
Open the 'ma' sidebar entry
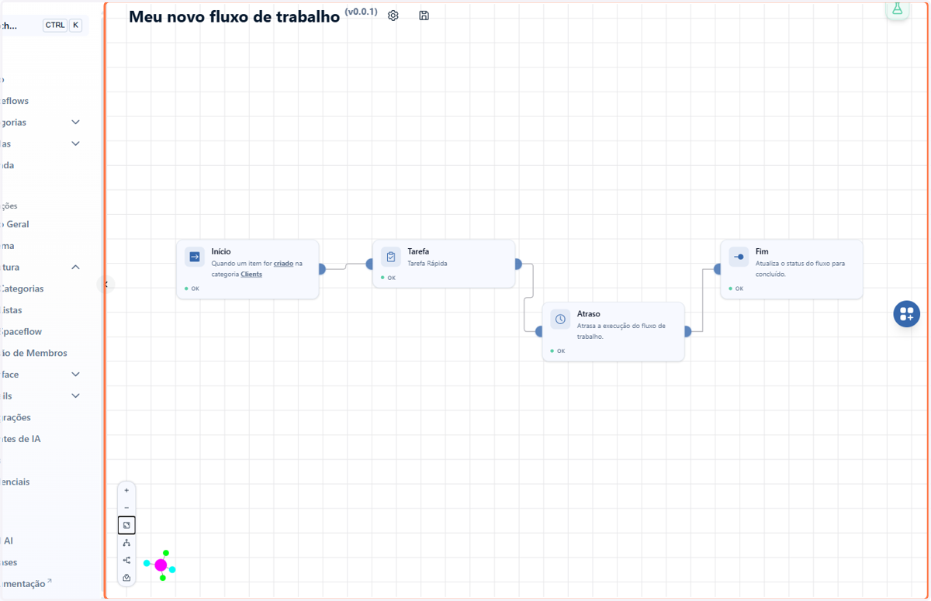(x=8, y=246)
